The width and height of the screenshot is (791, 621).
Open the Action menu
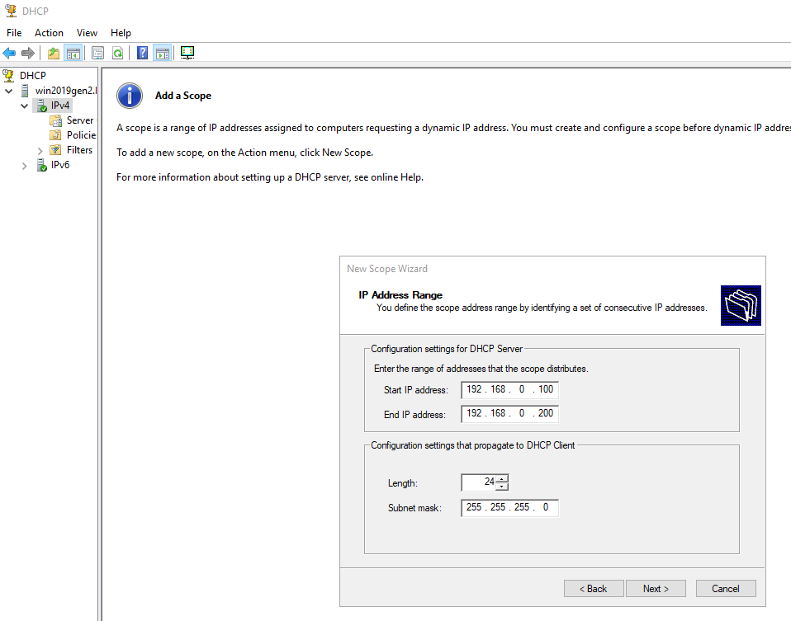[x=49, y=33]
